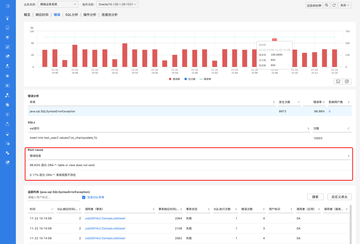This screenshot has height=244, width=360.
Task: Open the shield sidebar icon
Action: pyautogui.click(x=8, y=37)
